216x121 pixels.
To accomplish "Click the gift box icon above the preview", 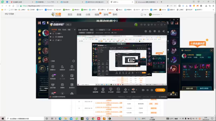I will point(146,31).
